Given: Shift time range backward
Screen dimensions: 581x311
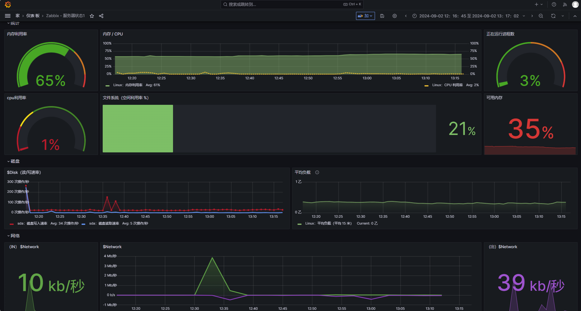Looking at the screenshot, I should [x=406, y=16].
